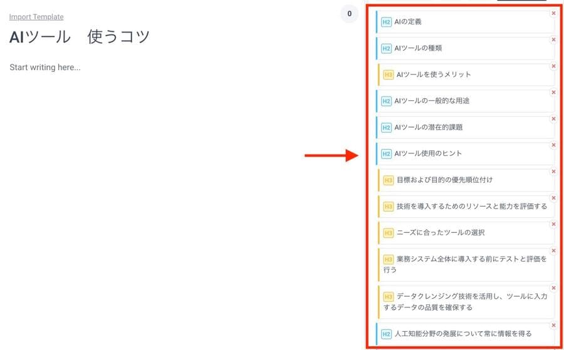Remove the 目標および目的の優先順位付け heading with its X

(x=553, y=172)
